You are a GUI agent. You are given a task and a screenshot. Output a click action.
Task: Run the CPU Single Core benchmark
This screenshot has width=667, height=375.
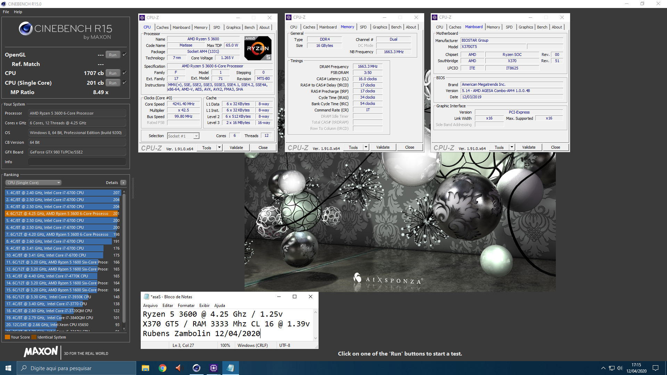pyautogui.click(x=113, y=83)
